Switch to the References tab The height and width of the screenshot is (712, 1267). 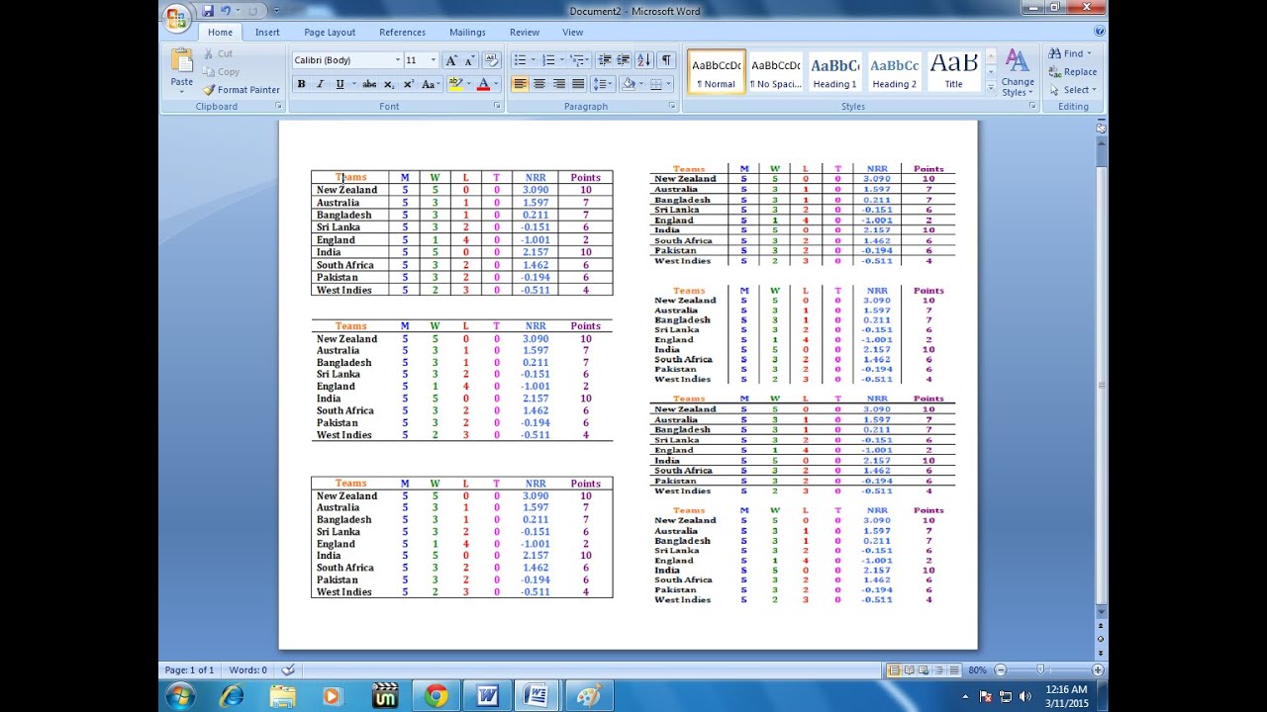402,32
